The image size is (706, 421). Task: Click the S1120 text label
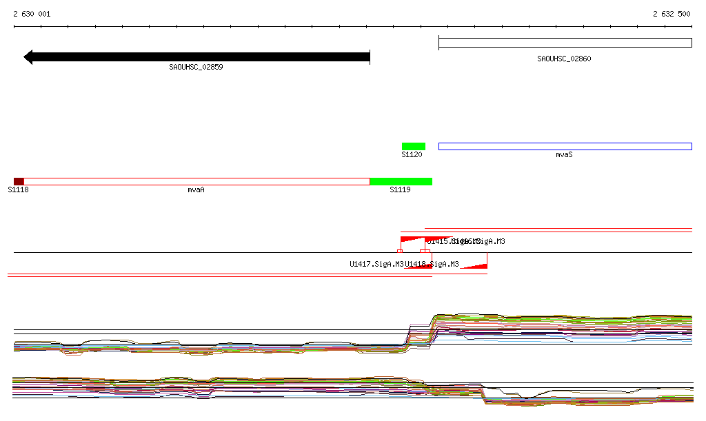coord(412,155)
